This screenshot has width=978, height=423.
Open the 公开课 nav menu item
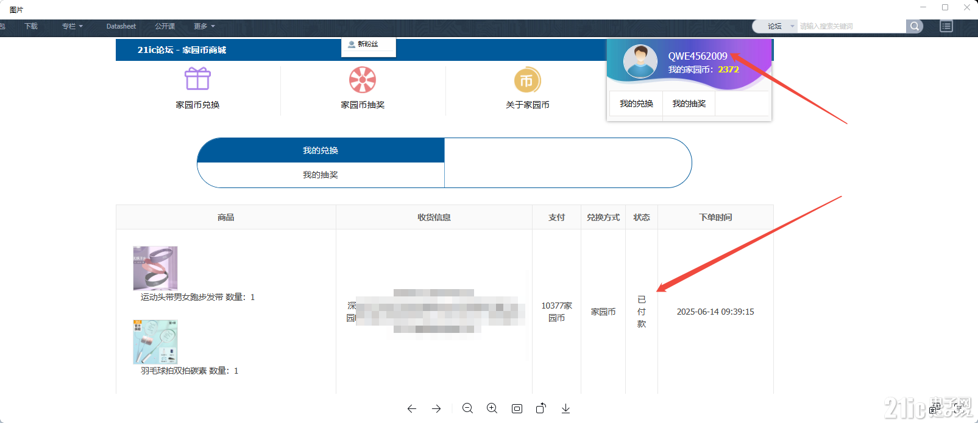click(165, 26)
